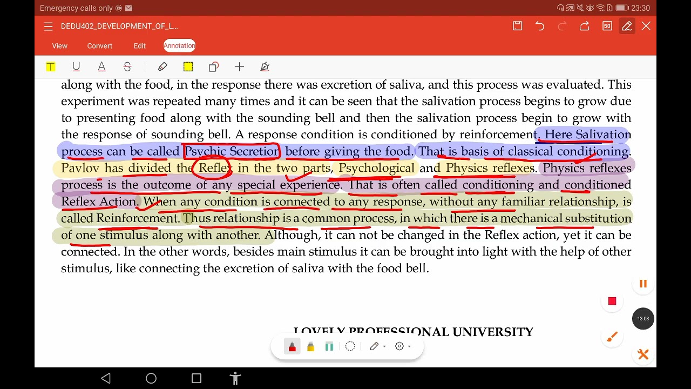Viewport: 691px width, 389px height.
Task: Select the text Highlight tool
Action: click(x=50, y=67)
